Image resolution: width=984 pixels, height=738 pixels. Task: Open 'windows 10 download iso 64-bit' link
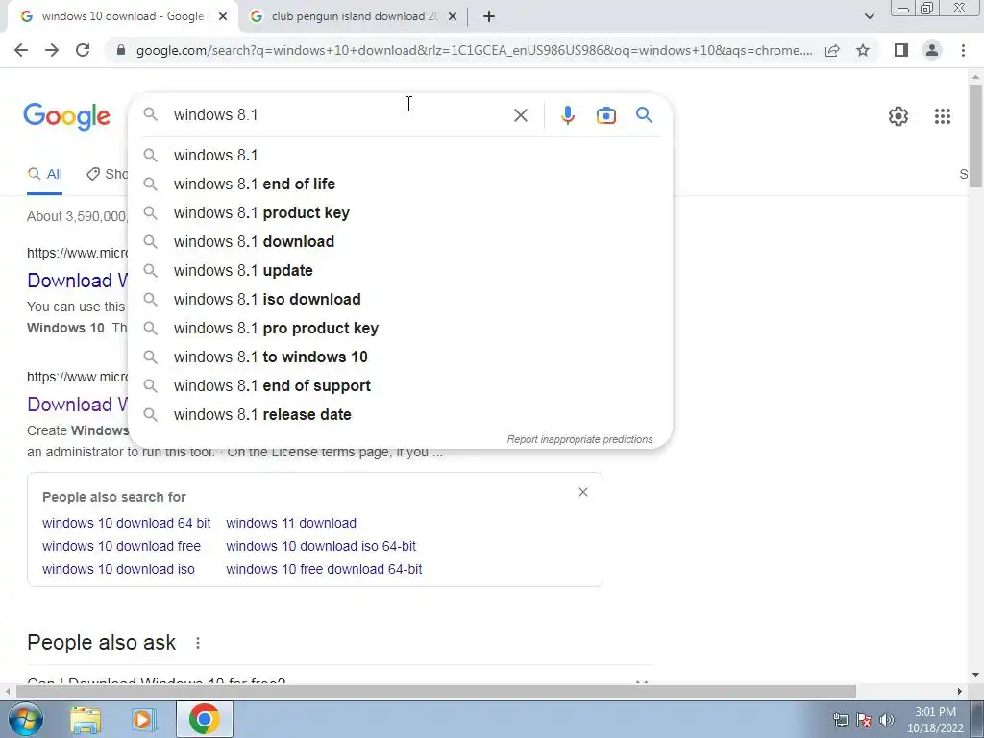point(321,546)
